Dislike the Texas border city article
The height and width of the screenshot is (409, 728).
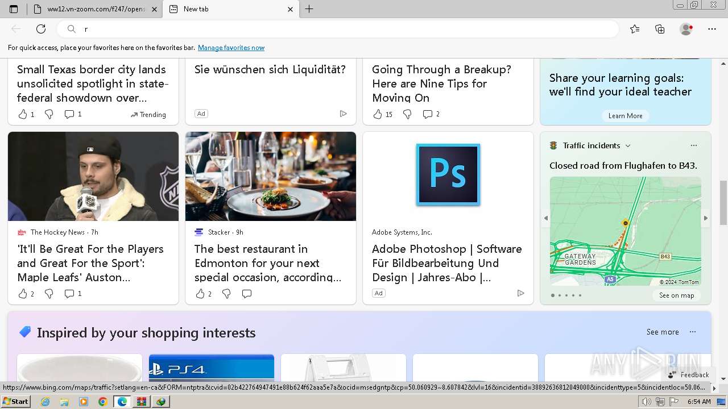49,114
